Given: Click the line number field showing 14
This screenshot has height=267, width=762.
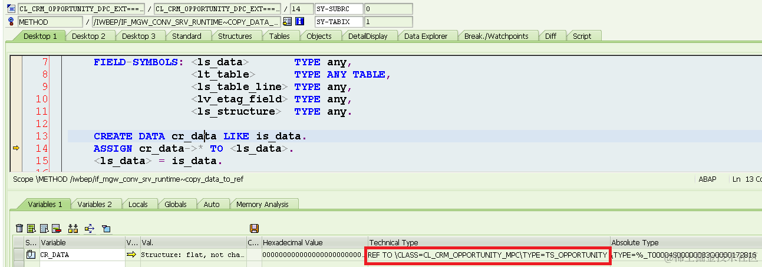Looking at the screenshot, I should [x=302, y=9].
